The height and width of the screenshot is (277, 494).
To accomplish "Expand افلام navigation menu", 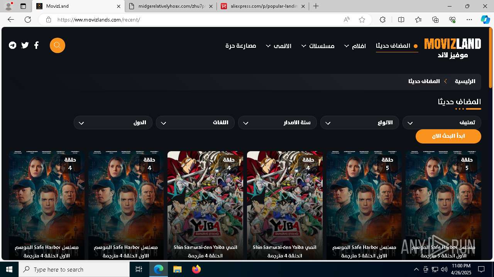I will pos(355,46).
